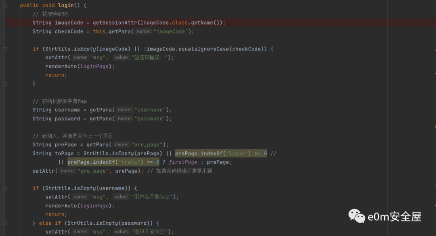The height and width of the screenshot is (236, 436).
Task: Click the string literal "imageCode"
Action: click(x=171, y=32)
